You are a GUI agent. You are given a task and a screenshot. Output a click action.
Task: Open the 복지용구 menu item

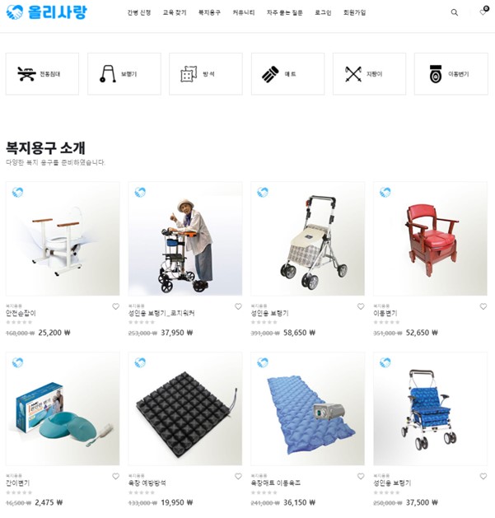[x=209, y=12]
